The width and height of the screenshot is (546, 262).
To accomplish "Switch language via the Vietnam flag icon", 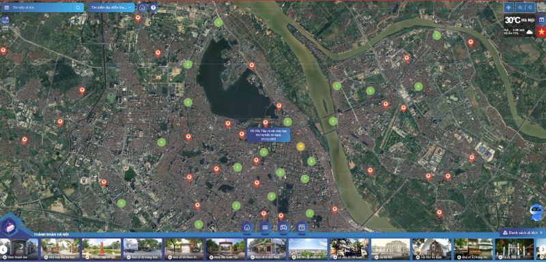I will pos(541,31).
